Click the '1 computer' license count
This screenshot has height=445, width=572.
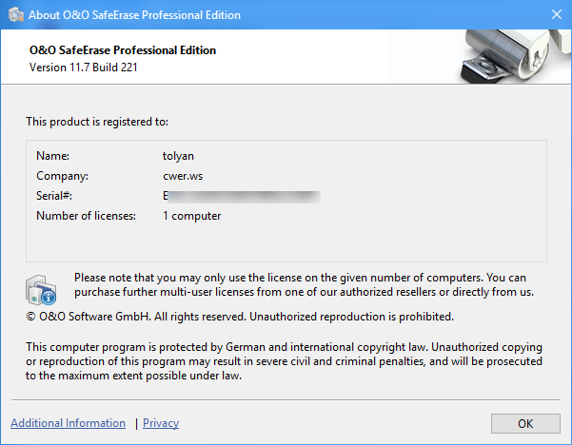(191, 216)
